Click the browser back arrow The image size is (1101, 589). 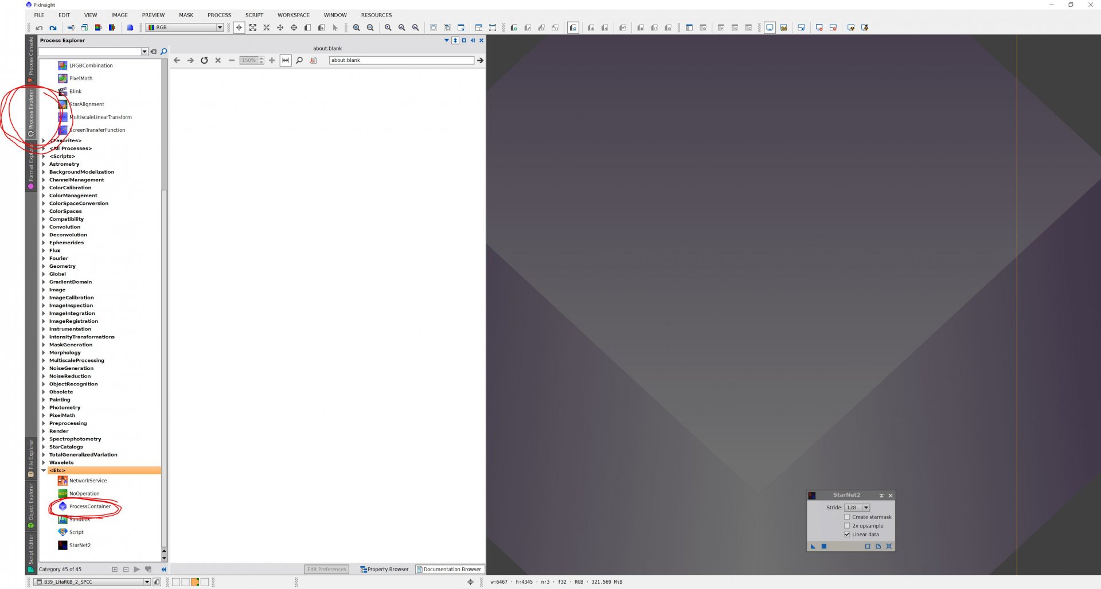click(177, 60)
